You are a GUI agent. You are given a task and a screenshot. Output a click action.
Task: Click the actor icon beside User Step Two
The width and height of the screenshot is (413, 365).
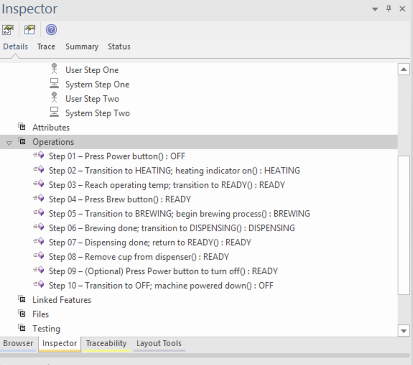[x=54, y=97]
